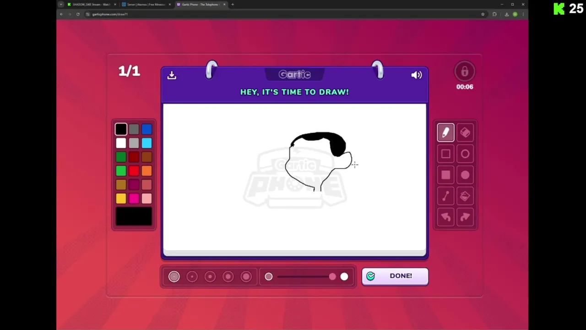Pick the dark green color swatch
The width and height of the screenshot is (586, 330).
121,157
